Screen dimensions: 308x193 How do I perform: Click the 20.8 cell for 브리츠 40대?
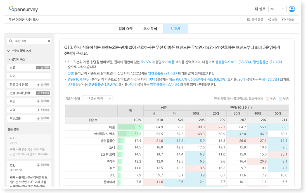point(257,161)
